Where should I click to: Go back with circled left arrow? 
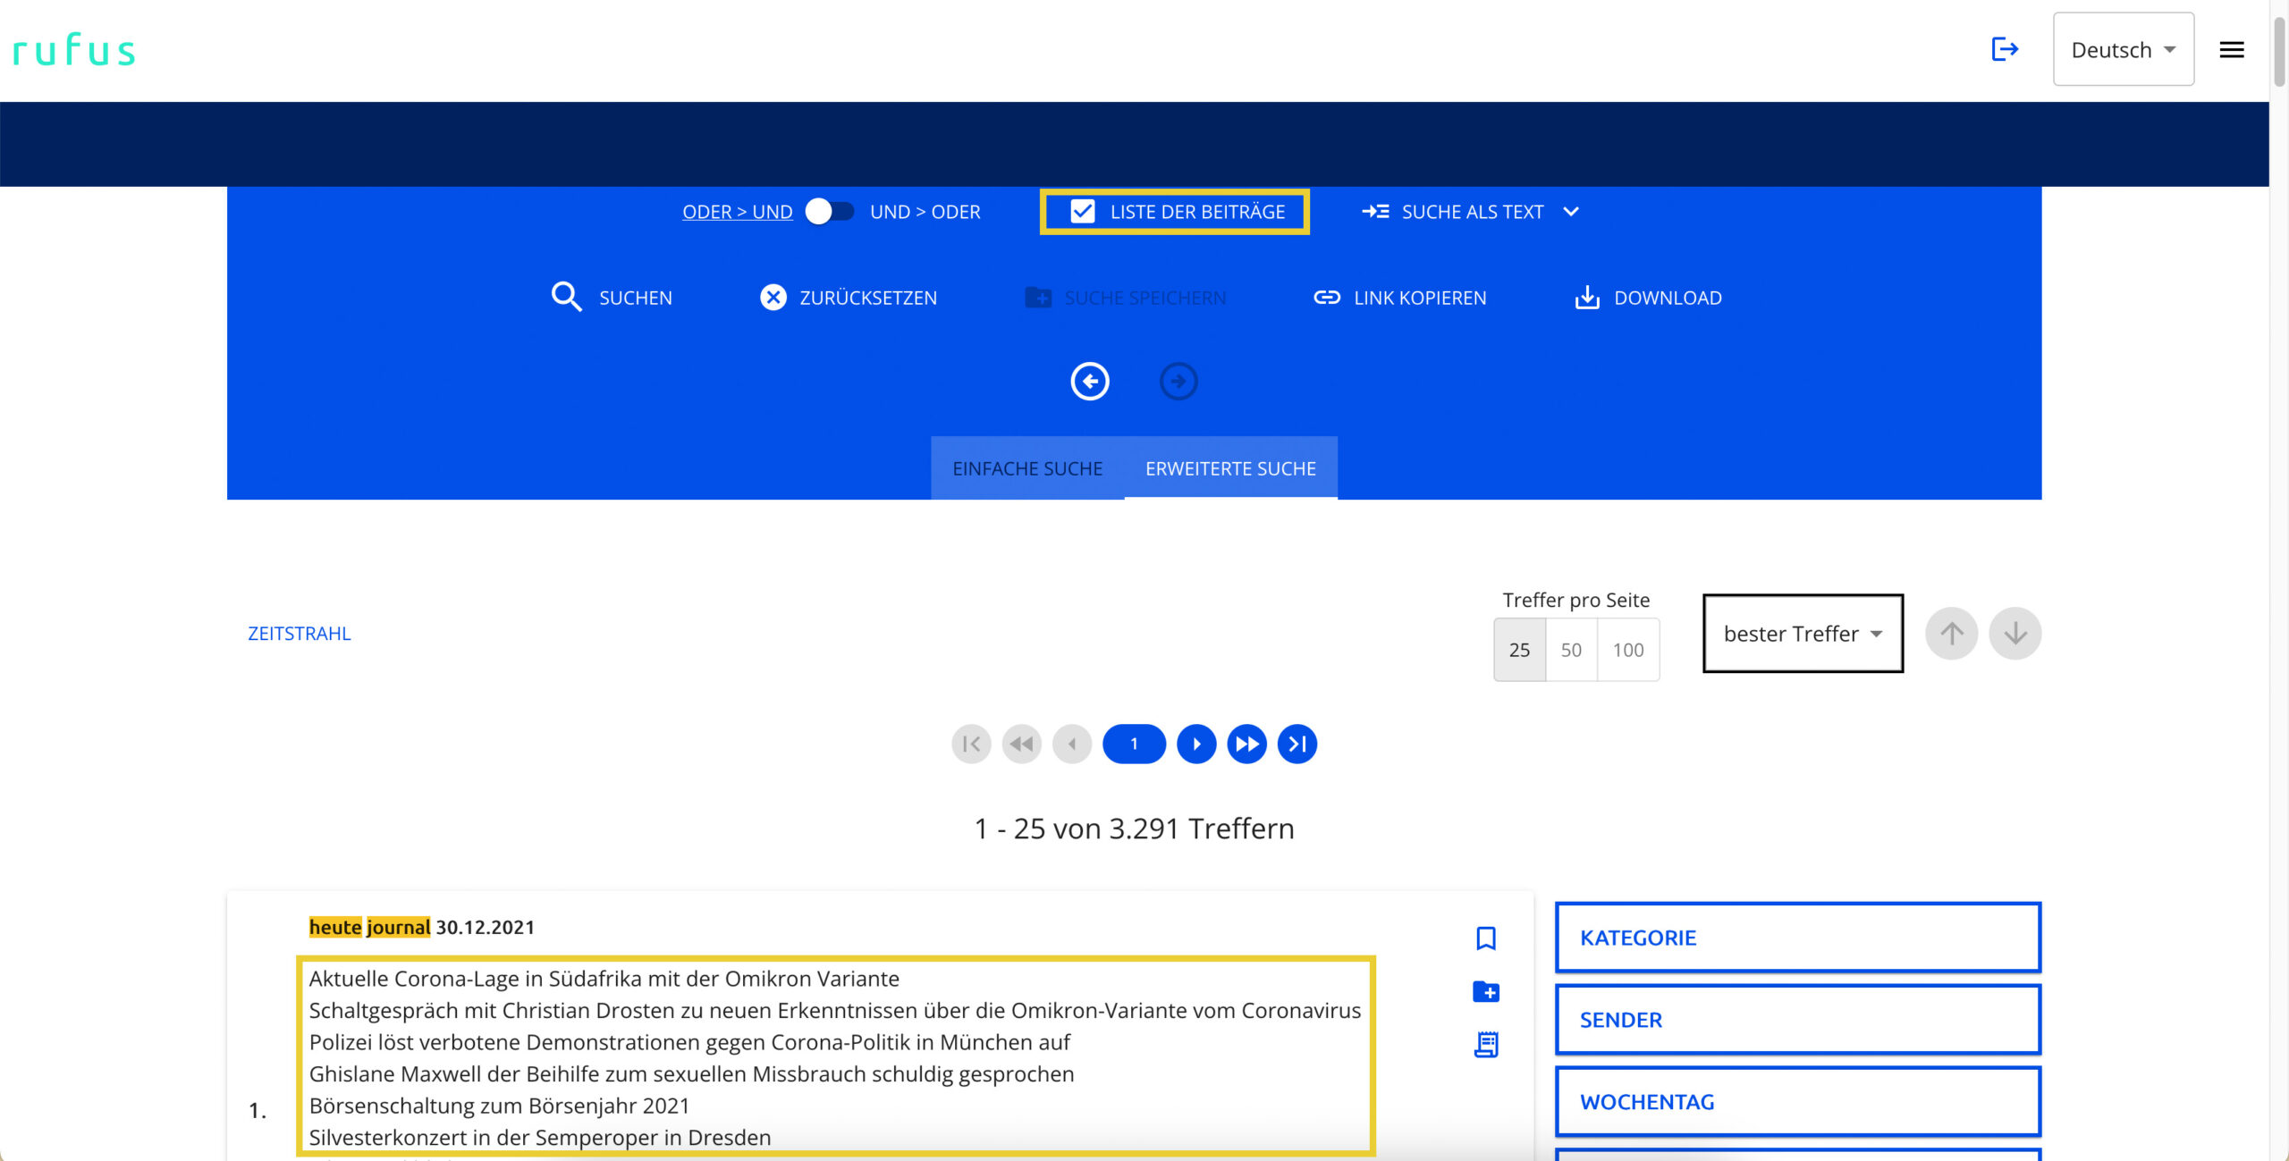point(1090,382)
